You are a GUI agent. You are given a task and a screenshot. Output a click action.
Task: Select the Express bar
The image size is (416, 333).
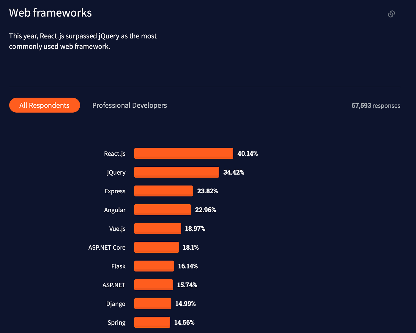pyautogui.click(x=163, y=191)
